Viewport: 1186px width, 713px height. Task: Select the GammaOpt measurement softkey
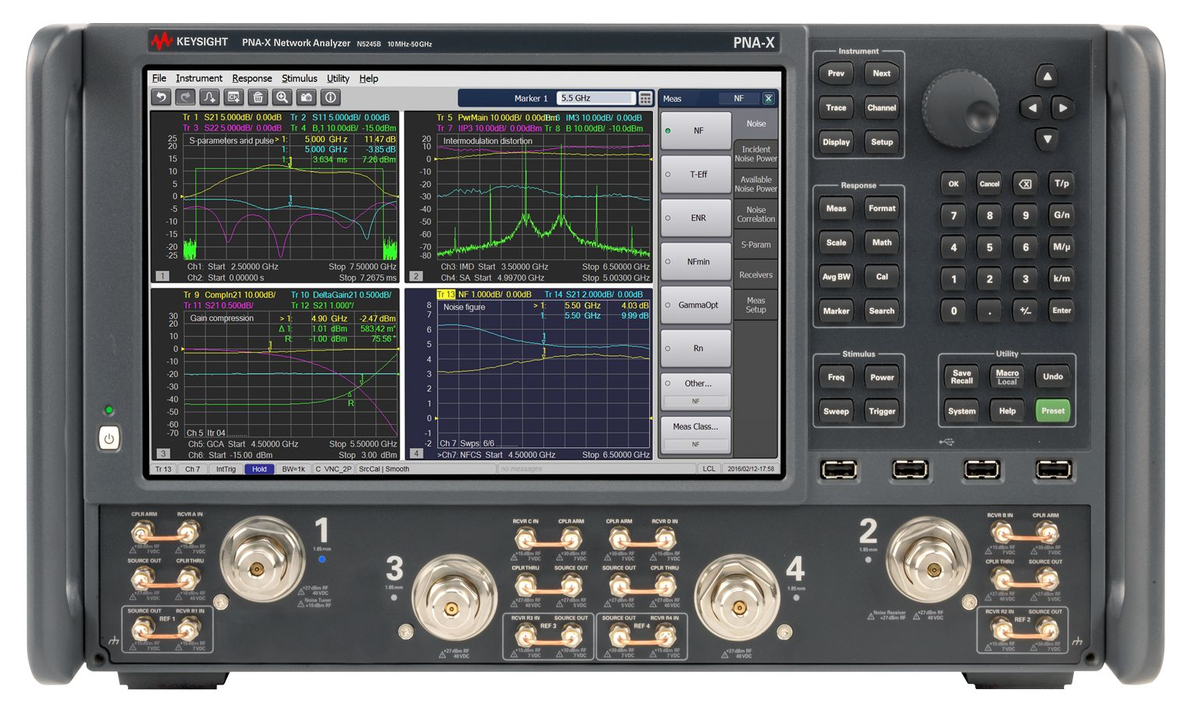[x=695, y=305]
